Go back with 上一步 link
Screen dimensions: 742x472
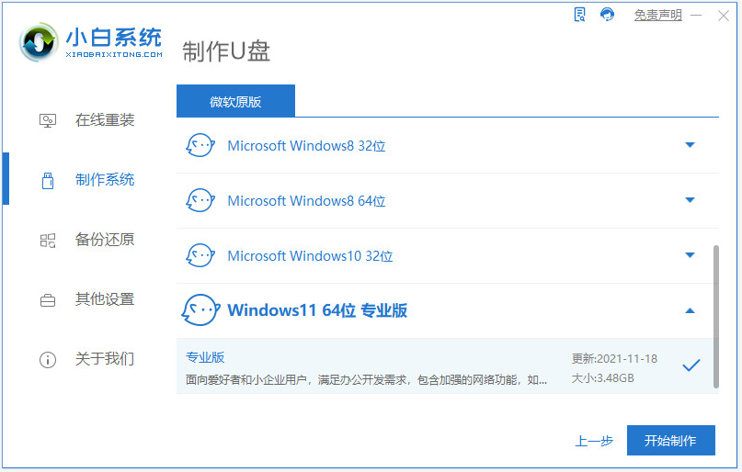pos(593,441)
